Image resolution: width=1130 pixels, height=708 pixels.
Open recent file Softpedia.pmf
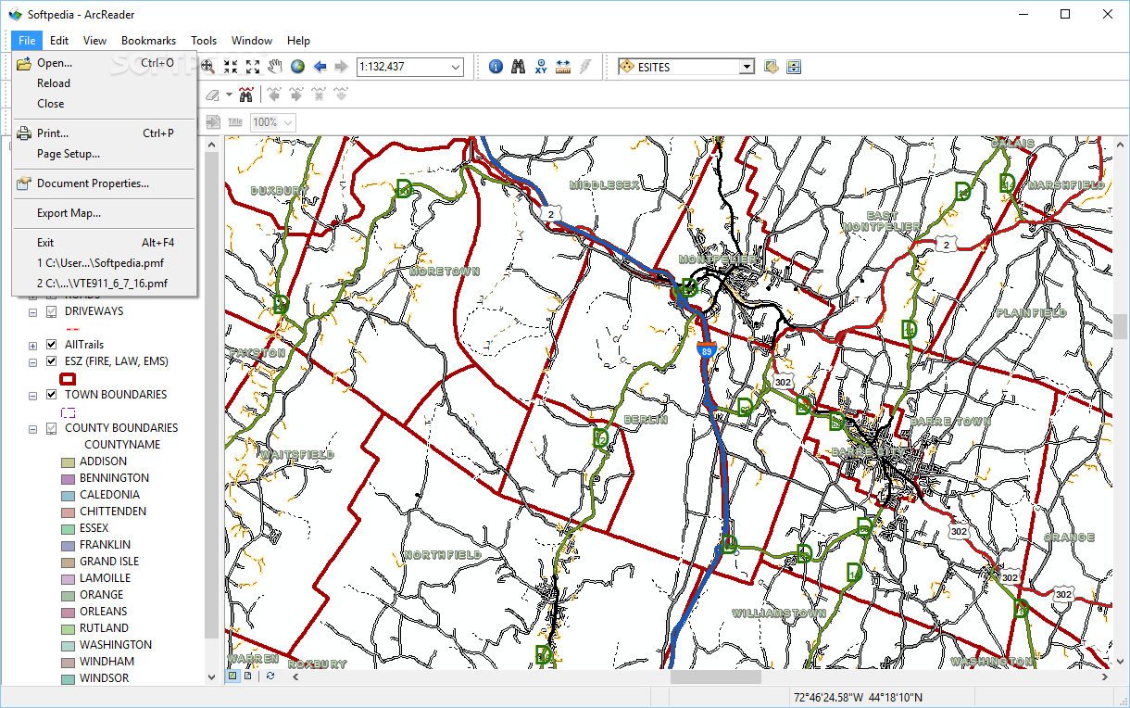(104, 263)
